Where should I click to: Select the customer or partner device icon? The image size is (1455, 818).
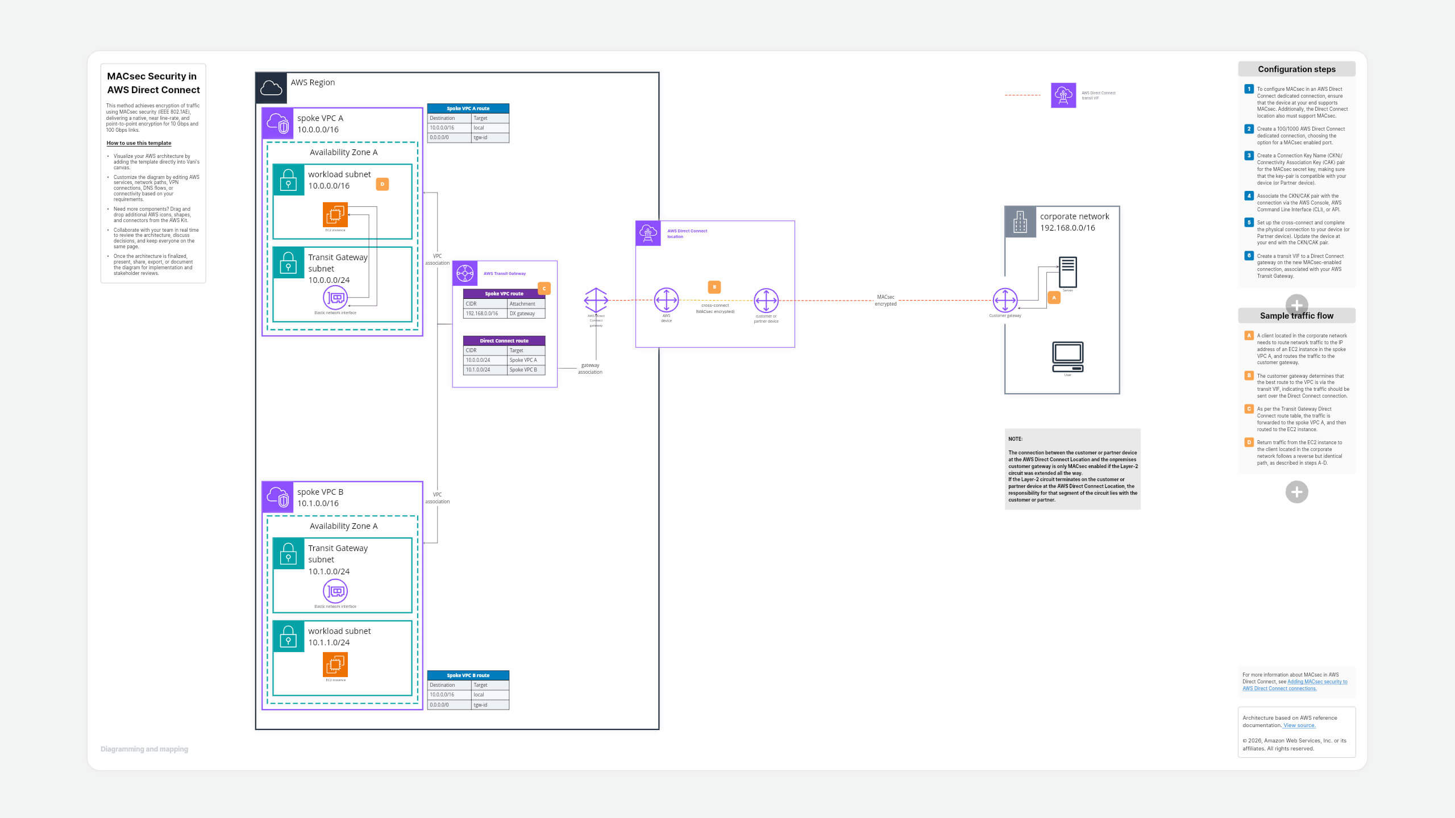click(x=766, y=301)
